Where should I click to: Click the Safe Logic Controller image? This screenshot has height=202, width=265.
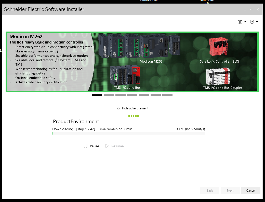(x=218, y=47)
